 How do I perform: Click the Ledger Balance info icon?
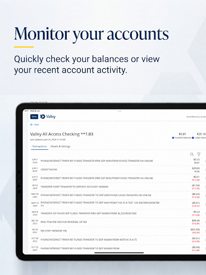193,137
